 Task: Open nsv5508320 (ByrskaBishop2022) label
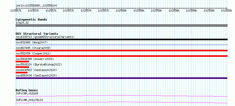point(39,64)
